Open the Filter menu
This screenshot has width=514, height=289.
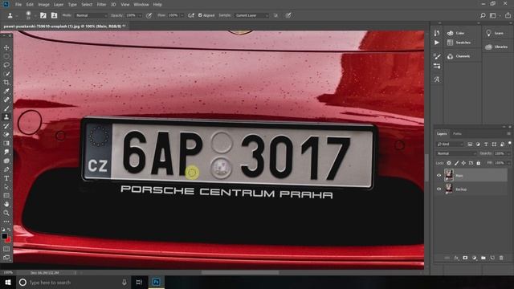102,5
